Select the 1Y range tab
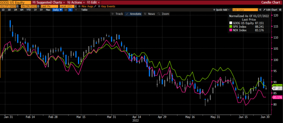The width and height of the screenshot is (283, 123). point(35,10)
